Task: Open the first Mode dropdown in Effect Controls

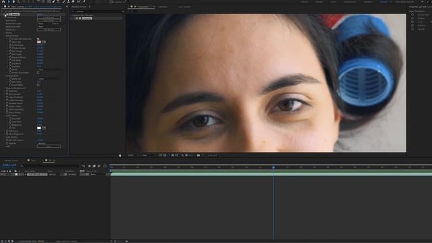Action: [x=44, y=24]
